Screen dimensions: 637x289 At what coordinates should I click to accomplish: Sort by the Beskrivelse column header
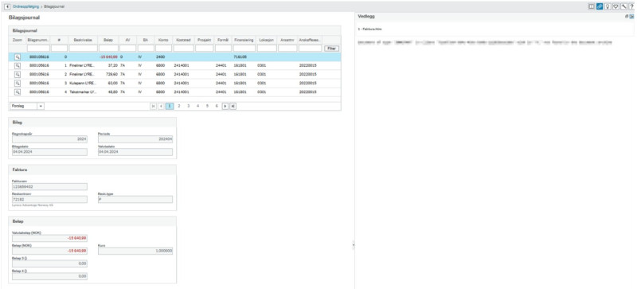pos(83,40)
